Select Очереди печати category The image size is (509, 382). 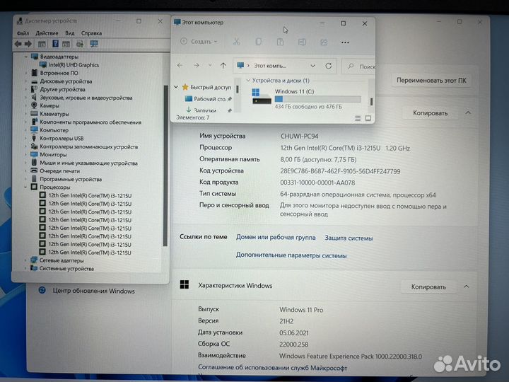[59, 171]
